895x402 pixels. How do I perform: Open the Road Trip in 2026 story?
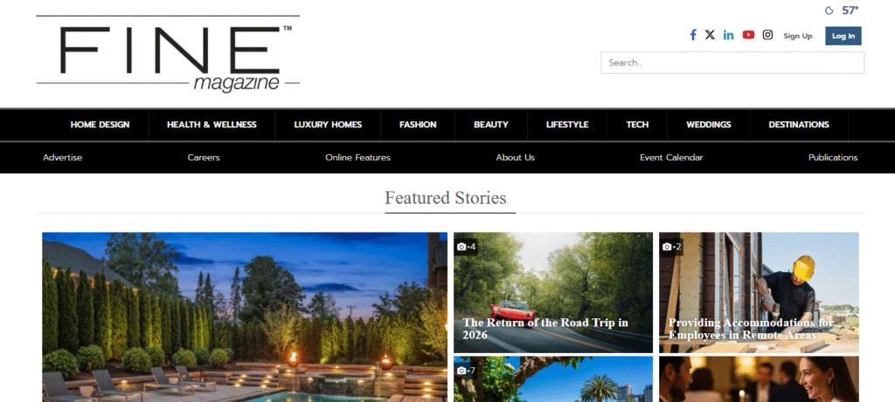coord(553,293)
